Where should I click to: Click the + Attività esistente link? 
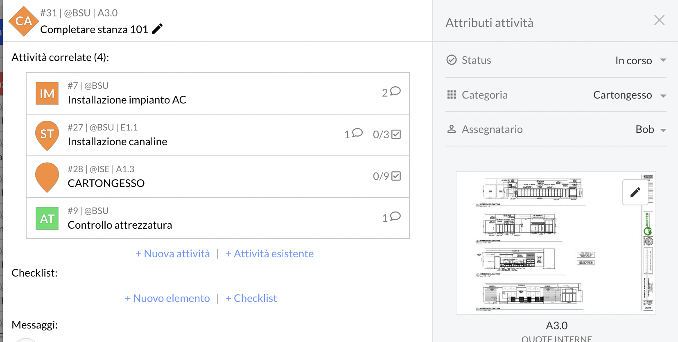pyautogui.click(x=270, y=254)
